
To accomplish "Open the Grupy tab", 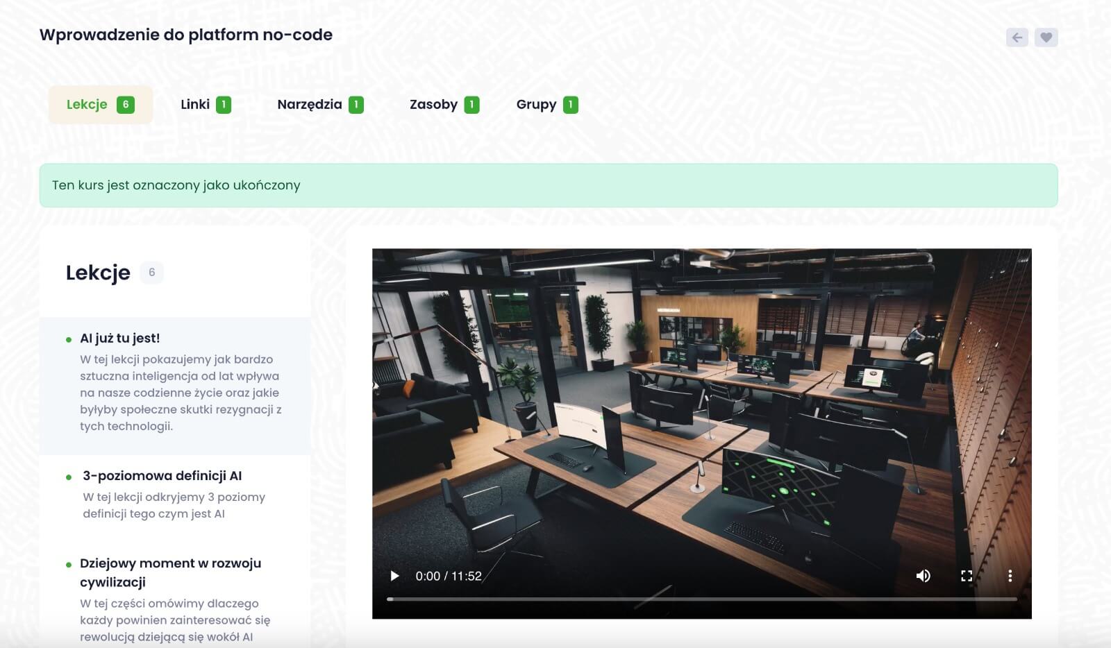I will coord(547,105).
